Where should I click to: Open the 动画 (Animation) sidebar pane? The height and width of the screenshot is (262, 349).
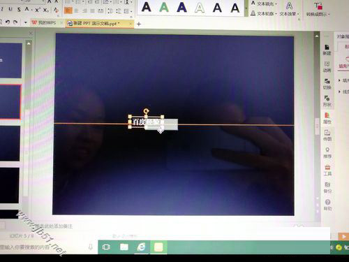tap(327, 66)
